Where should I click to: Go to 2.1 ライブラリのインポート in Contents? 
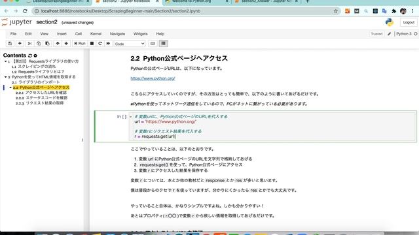[35, 82]
